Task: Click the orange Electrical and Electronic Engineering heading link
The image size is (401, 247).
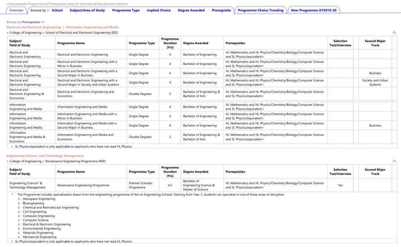Action: point(33,27)
